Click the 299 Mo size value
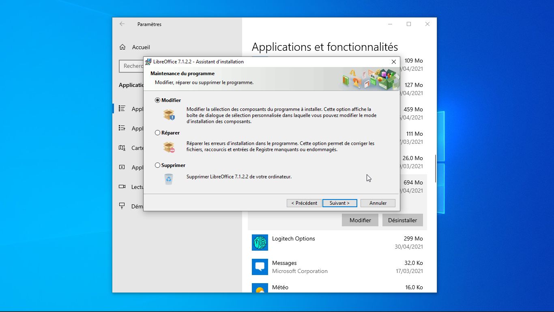Image resolution: width=554 pixels, height=312 pixels. coord(413,238)
